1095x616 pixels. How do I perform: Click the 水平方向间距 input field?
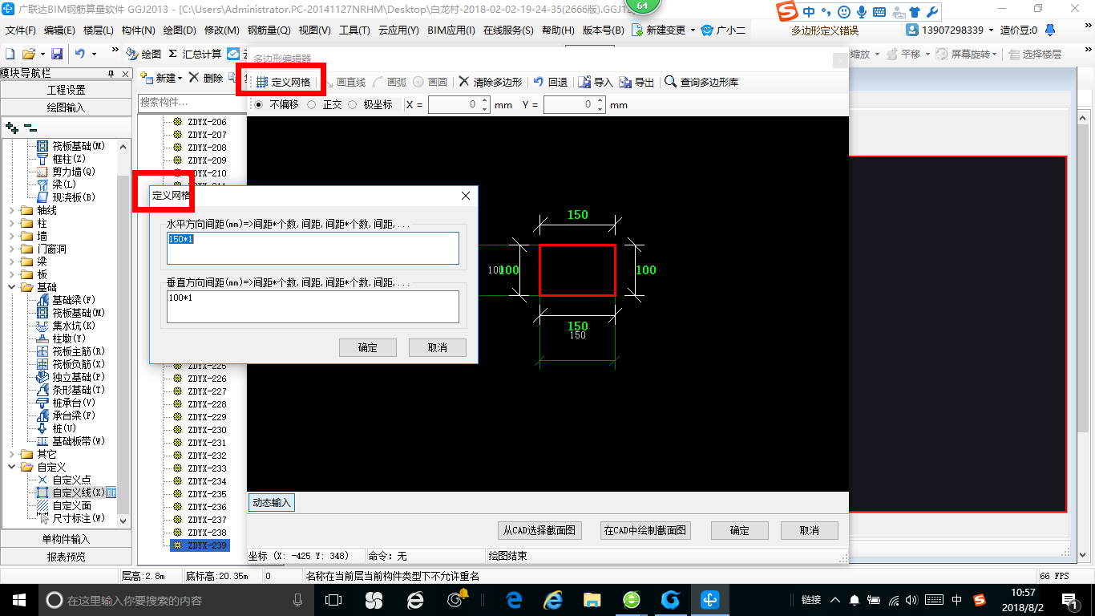pos(313,248)
